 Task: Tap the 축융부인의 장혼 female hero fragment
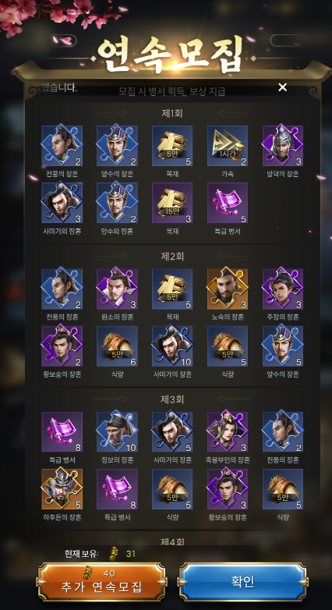click(228, 432)
